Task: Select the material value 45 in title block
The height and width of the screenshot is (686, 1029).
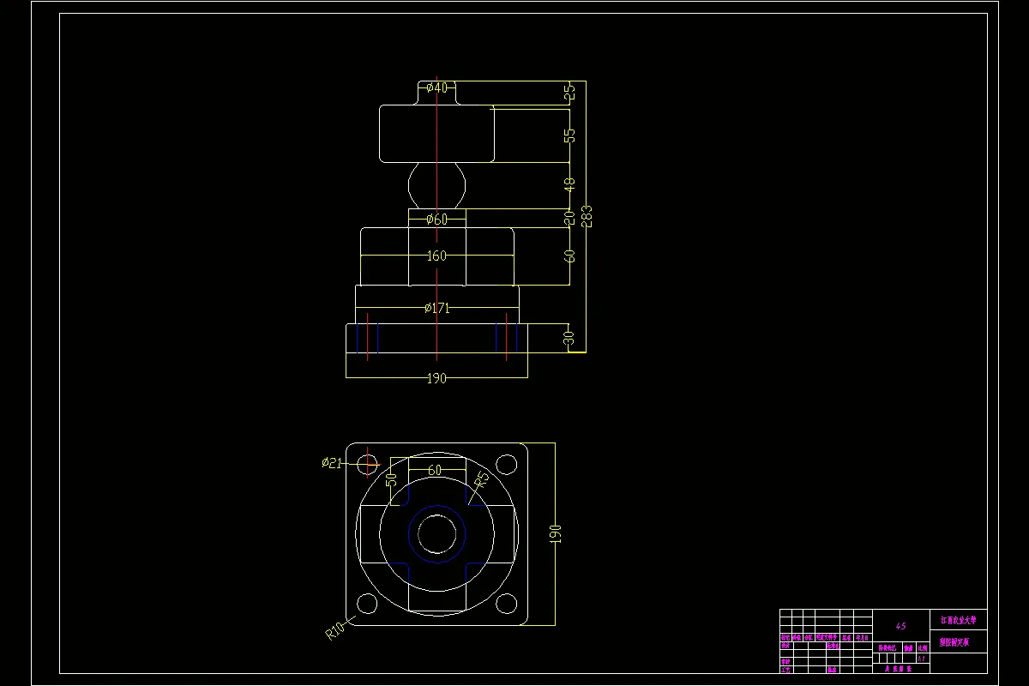Action: tap(900, 626)
